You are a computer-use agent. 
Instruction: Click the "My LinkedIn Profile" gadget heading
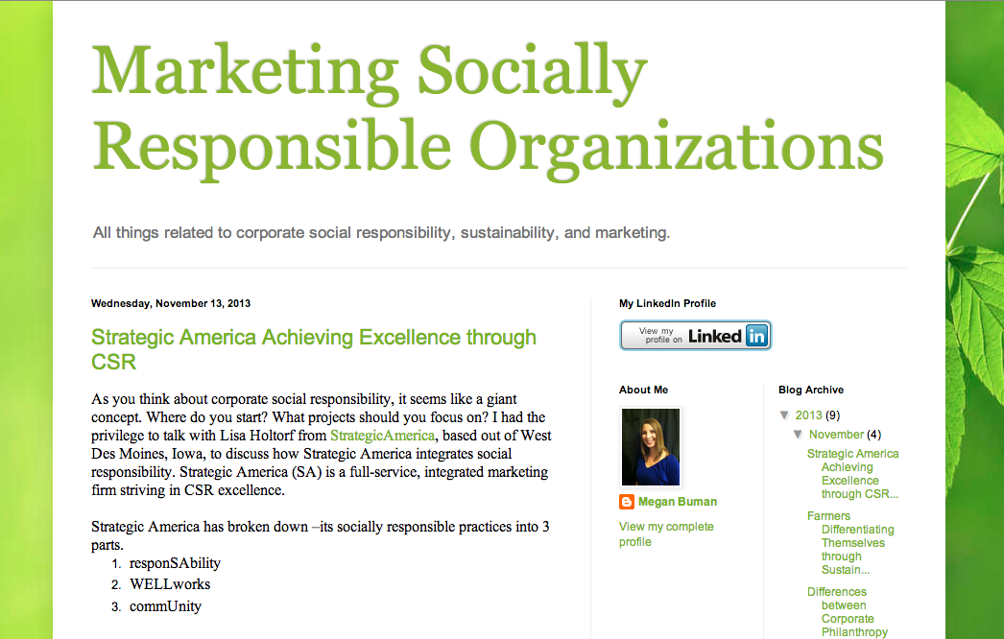(x=665, y=302)
